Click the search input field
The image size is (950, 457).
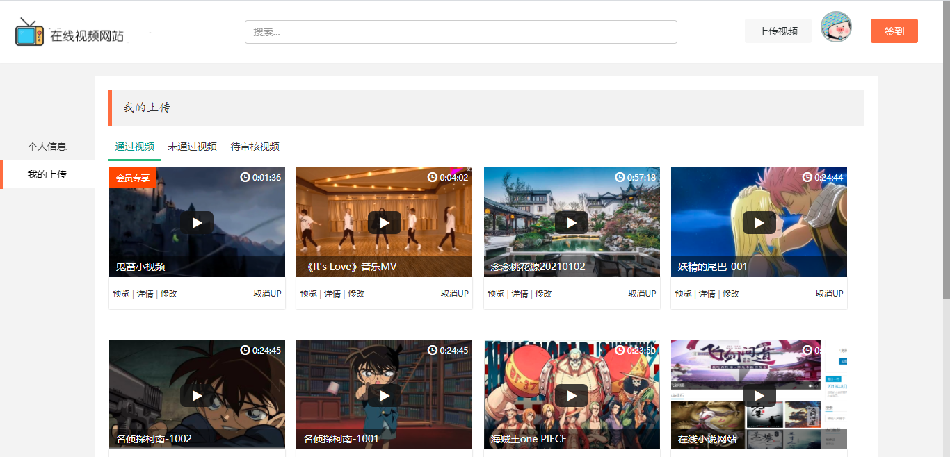(460, 31)
